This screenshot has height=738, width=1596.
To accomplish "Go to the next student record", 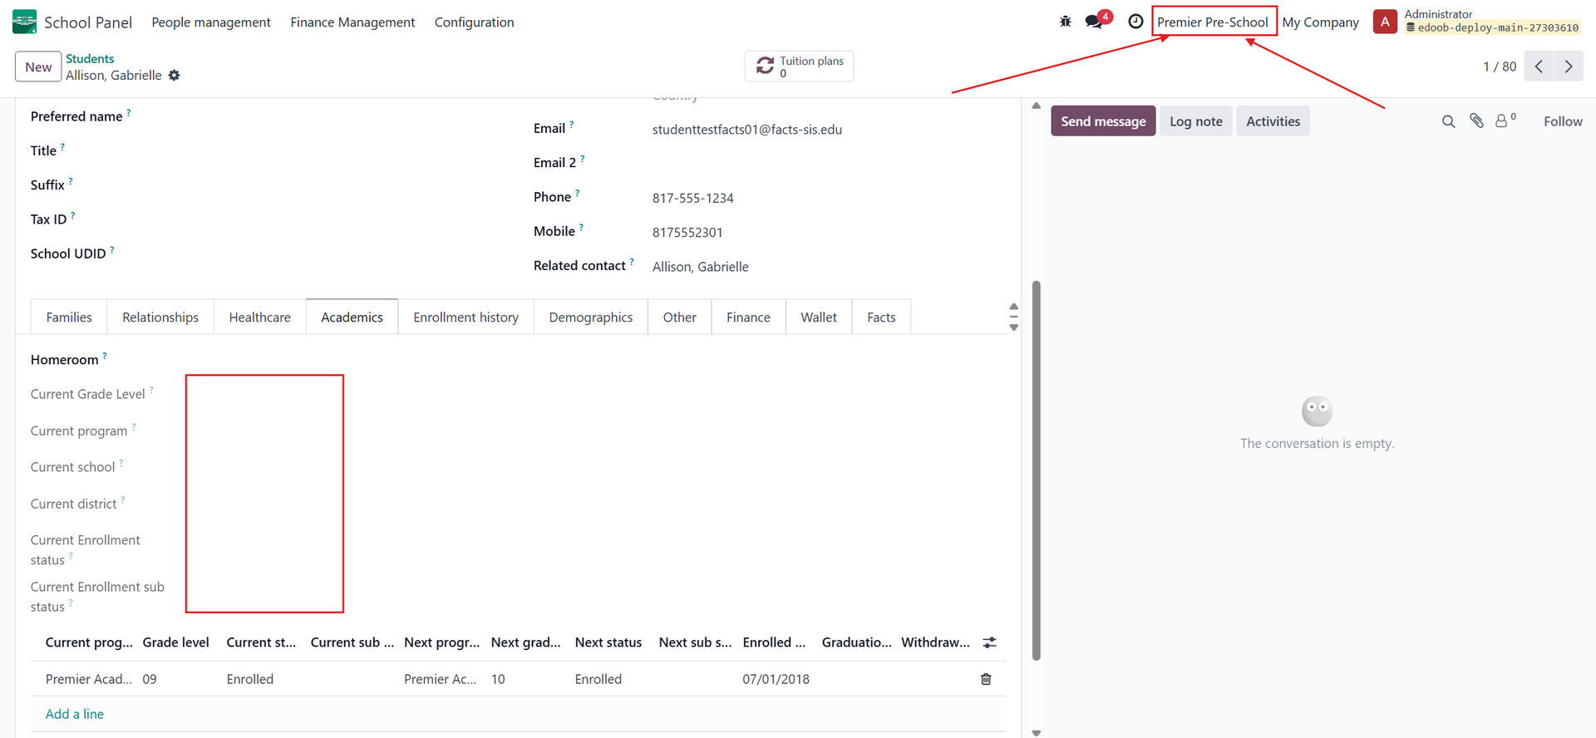I will click(x=1569, y=66).
